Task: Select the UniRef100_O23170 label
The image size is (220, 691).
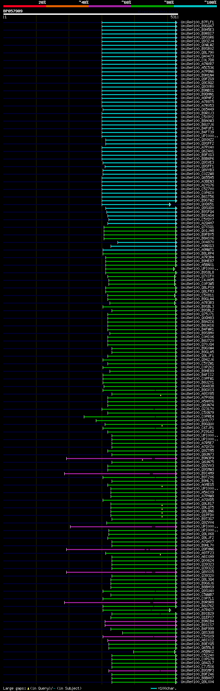Action: tap(197, 409)
